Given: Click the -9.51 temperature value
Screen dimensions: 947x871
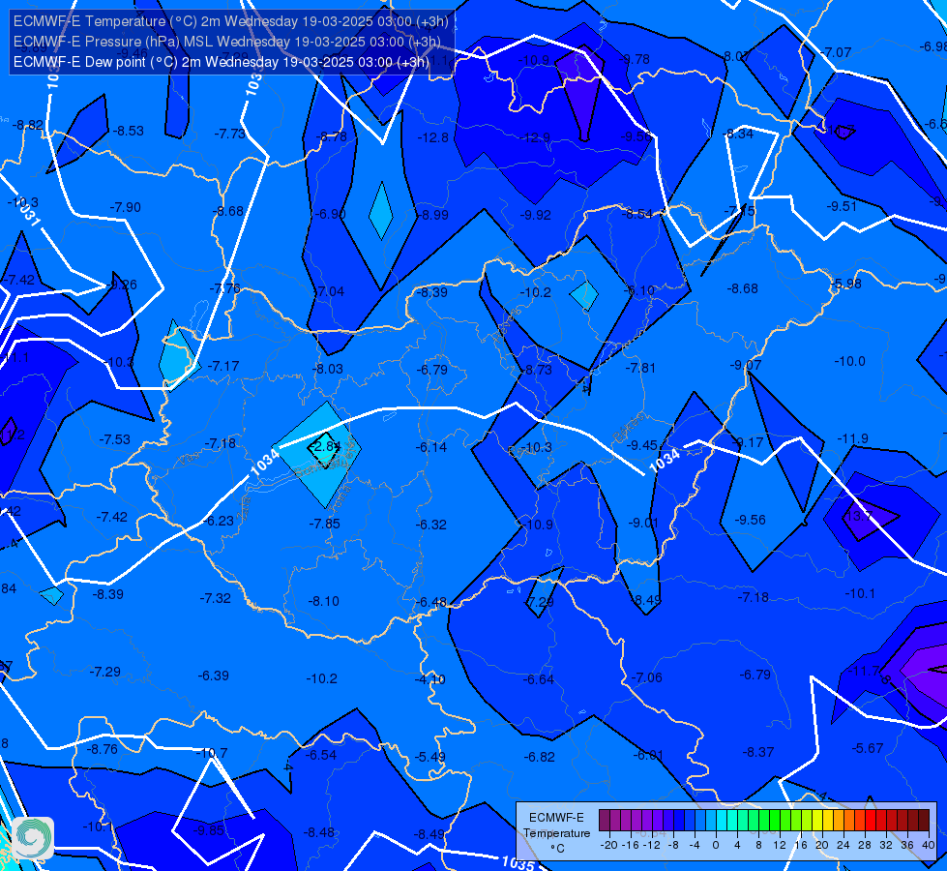Looking at the screenshot, I should pyautogui.click(x=842, y=207).
